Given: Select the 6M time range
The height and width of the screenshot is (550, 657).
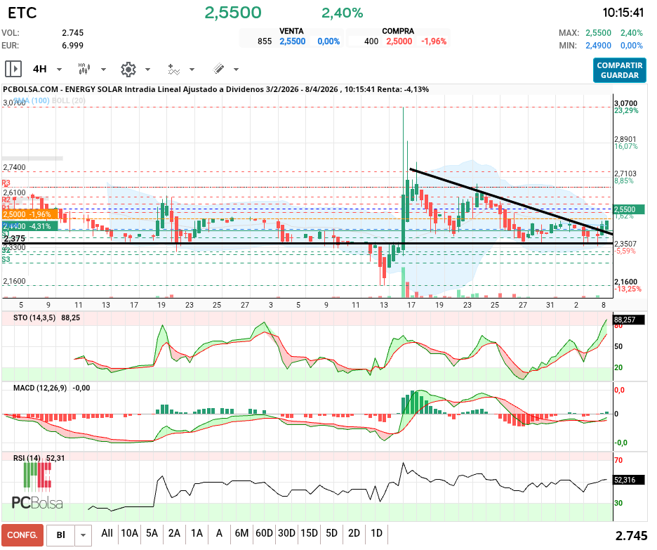Looking at the screenshot, I should point(241,533).
